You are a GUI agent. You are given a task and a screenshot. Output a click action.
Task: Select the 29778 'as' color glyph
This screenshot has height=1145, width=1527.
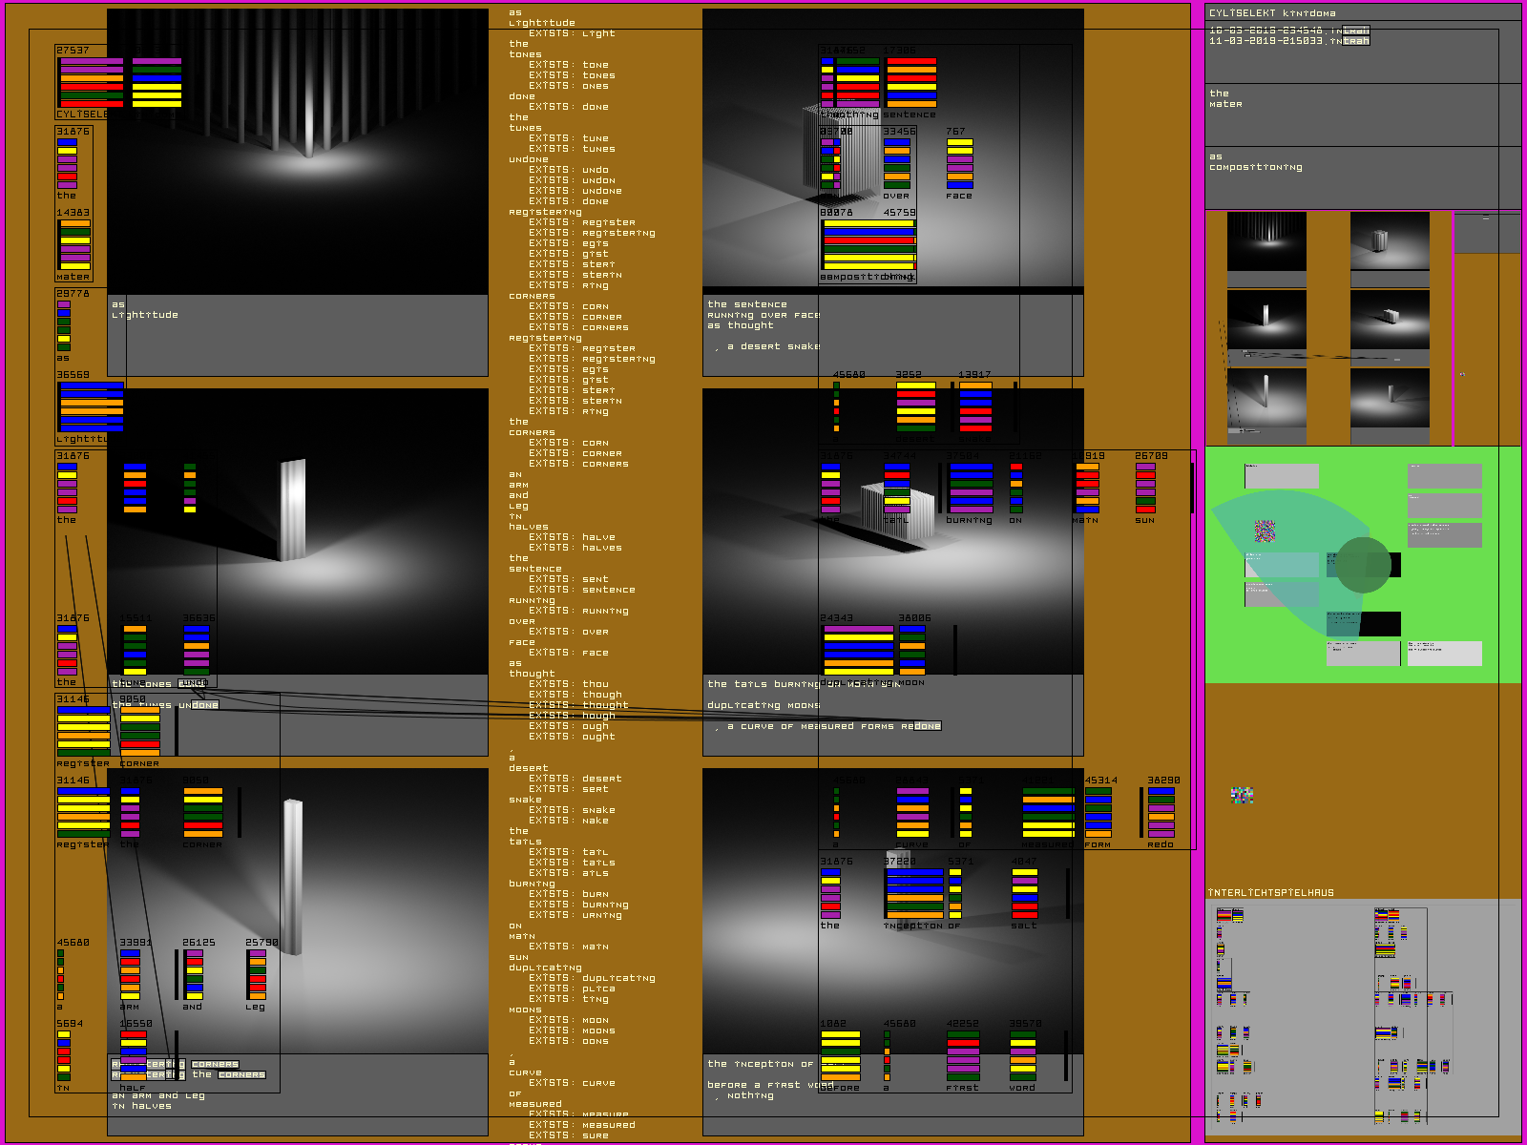point(64,325)
